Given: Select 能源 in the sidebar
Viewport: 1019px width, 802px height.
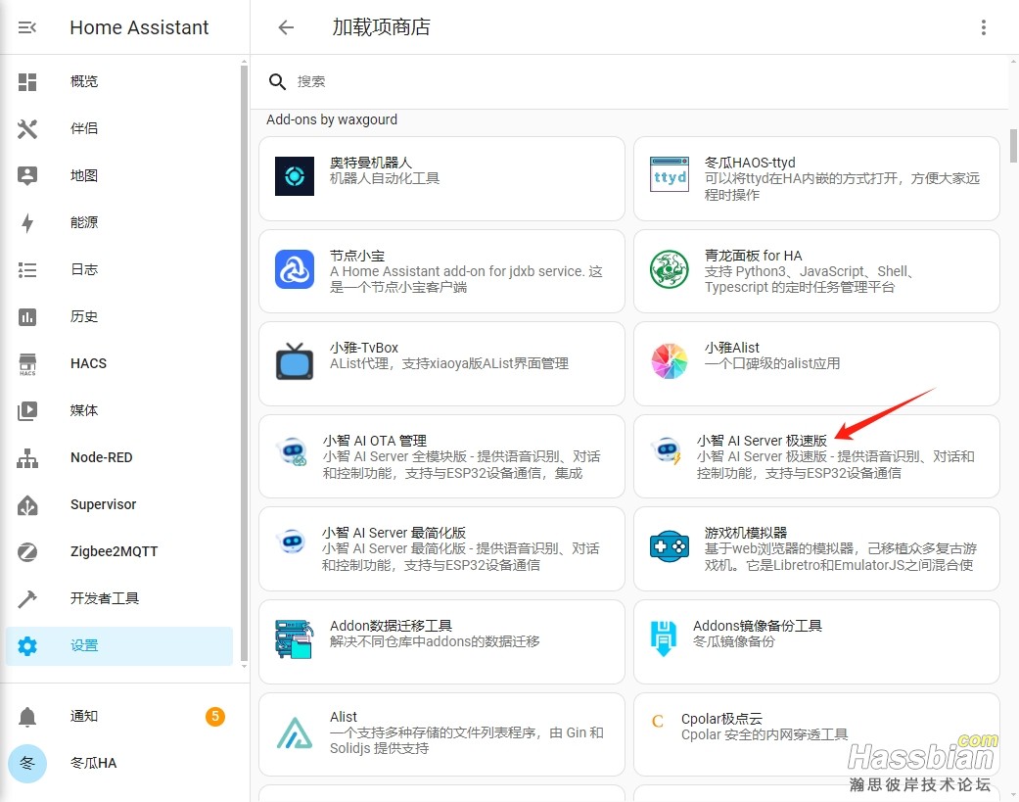Looking at the screenshot, I should coord(119,223).
